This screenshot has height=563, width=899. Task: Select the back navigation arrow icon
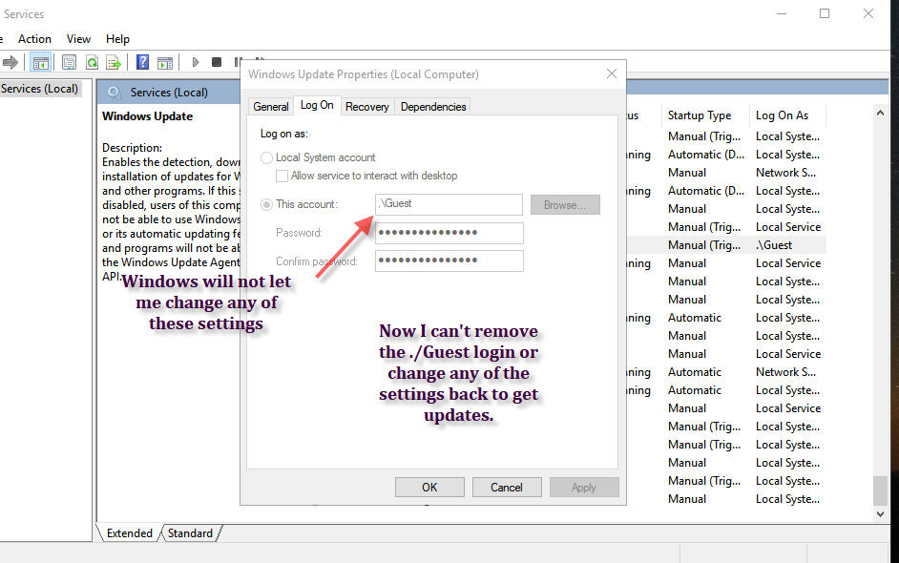coord(10,61)
